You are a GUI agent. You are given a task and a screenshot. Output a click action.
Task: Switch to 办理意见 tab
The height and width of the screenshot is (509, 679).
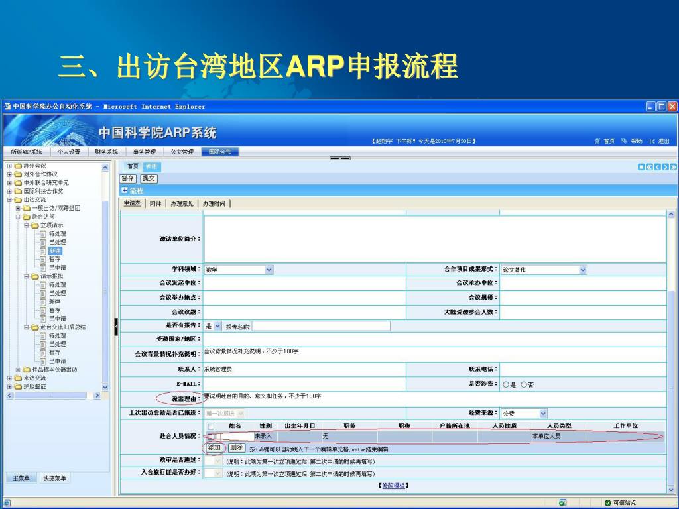(182, 204)
